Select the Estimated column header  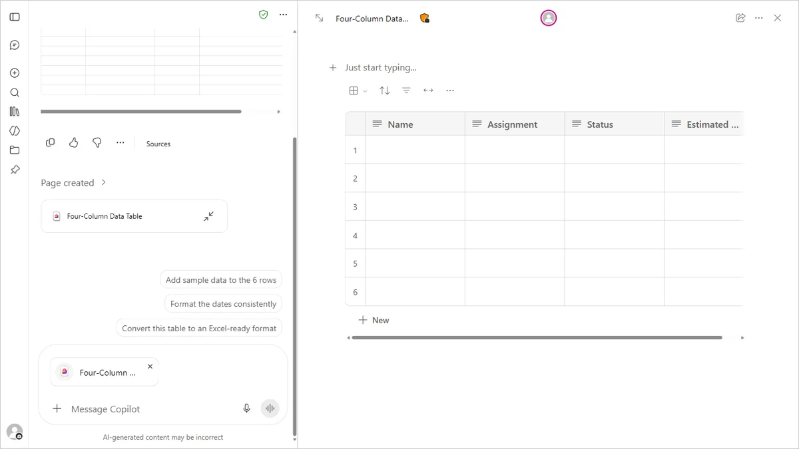[x=704, y=124]
